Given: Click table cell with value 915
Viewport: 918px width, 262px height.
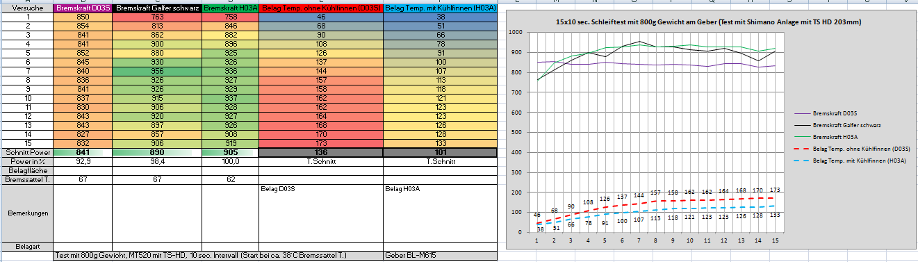Looking at the screenshot, I should (x=156, y=98).
